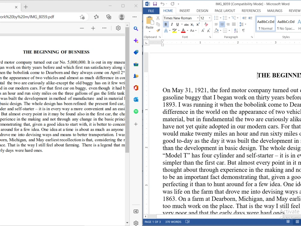Toggle Italic formatting
This screenshot has height=226, width=301.
pos(172,24)
